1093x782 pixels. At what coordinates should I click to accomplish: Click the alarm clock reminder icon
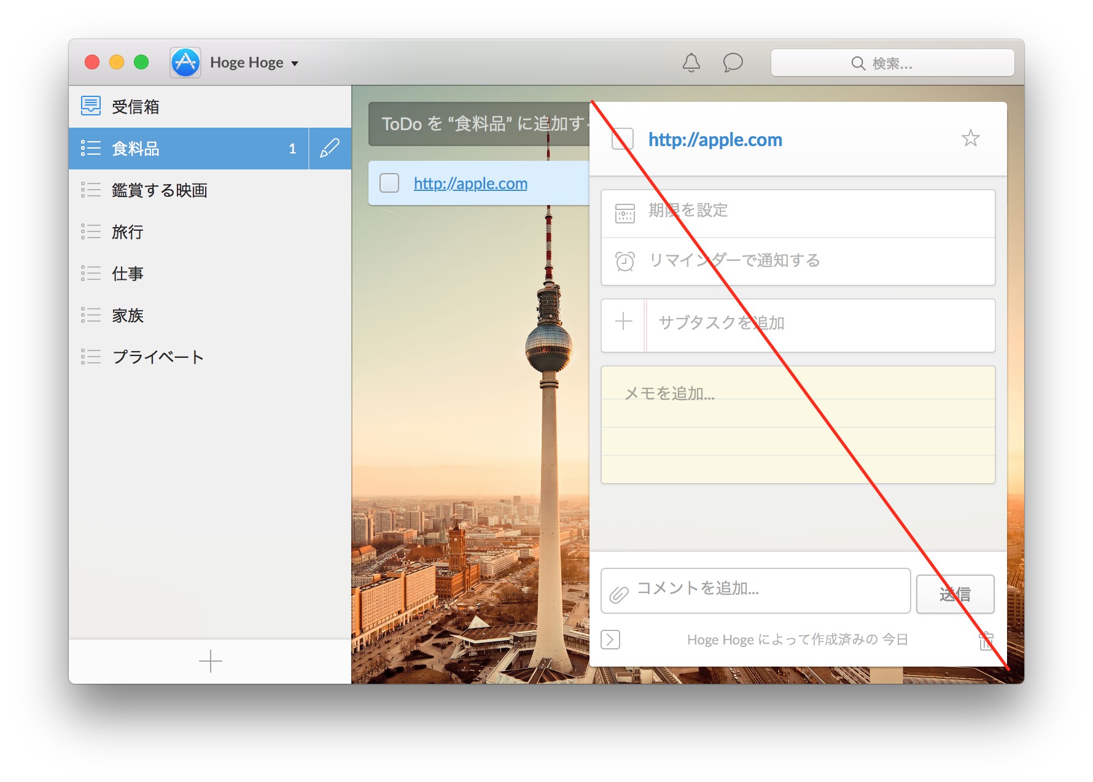pos(625,261)
